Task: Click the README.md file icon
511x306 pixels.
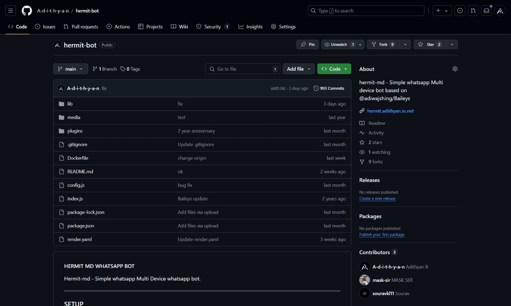Action: tap(61, 172)
